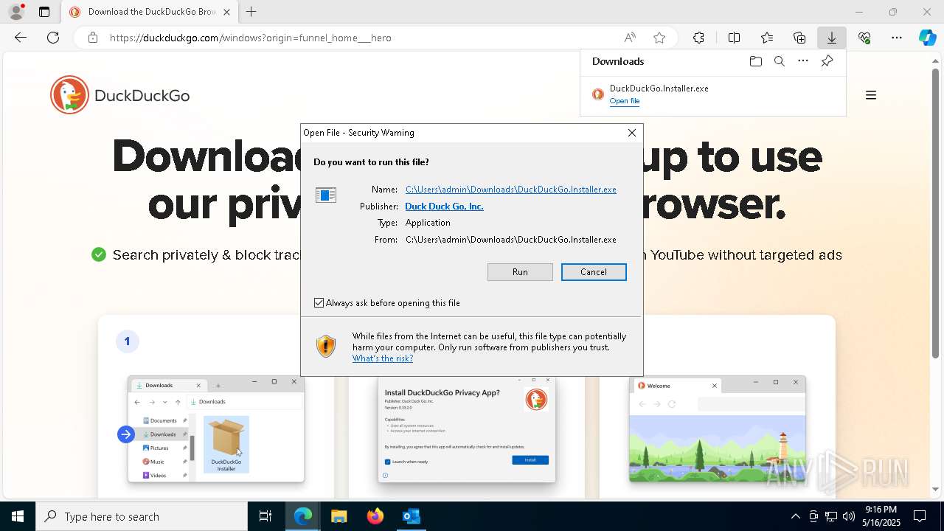Open Browser essentials heart icon

click(864, 38)
